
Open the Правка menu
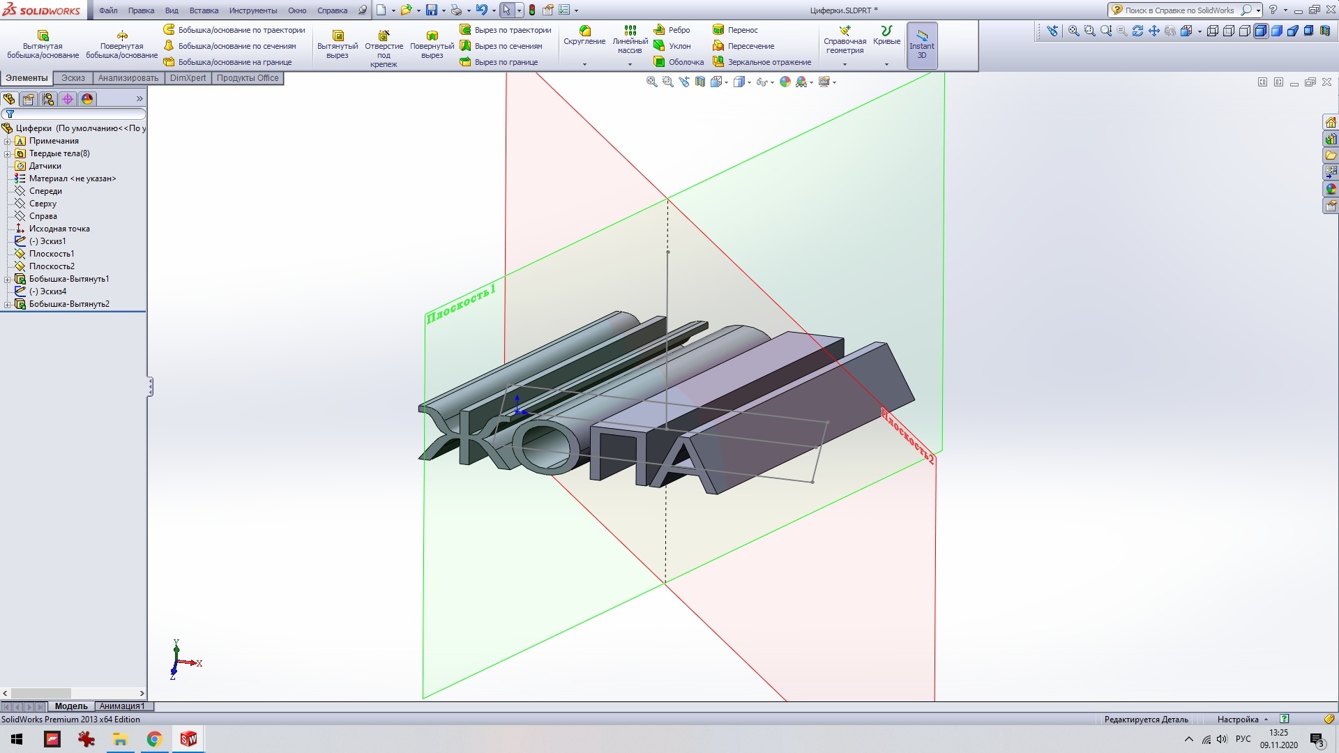(141, 10)
